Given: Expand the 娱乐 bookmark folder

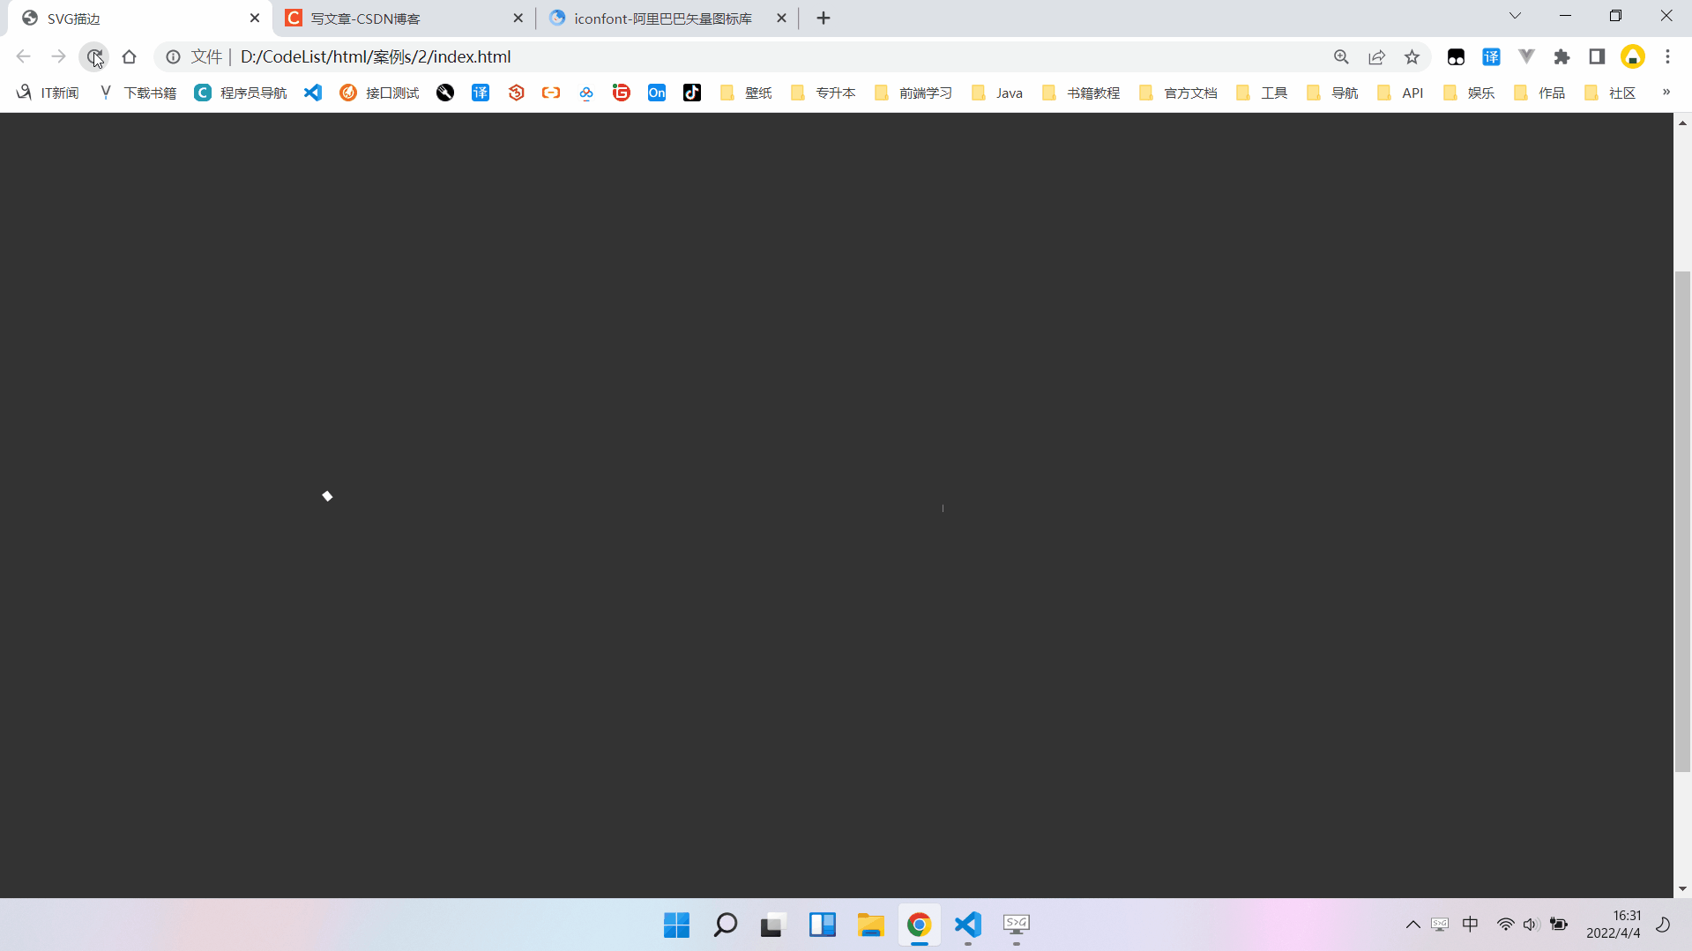Looking at the screenshot, I should (x=1469, y=93).
